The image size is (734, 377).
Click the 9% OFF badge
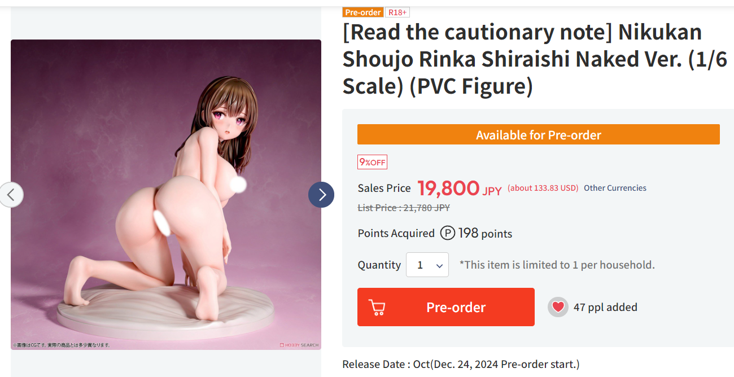tap(372, 163)
